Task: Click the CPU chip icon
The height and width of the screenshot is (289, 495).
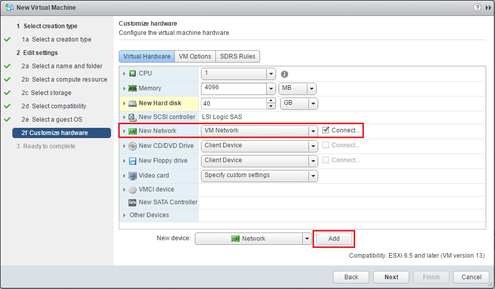Action: 133,73
